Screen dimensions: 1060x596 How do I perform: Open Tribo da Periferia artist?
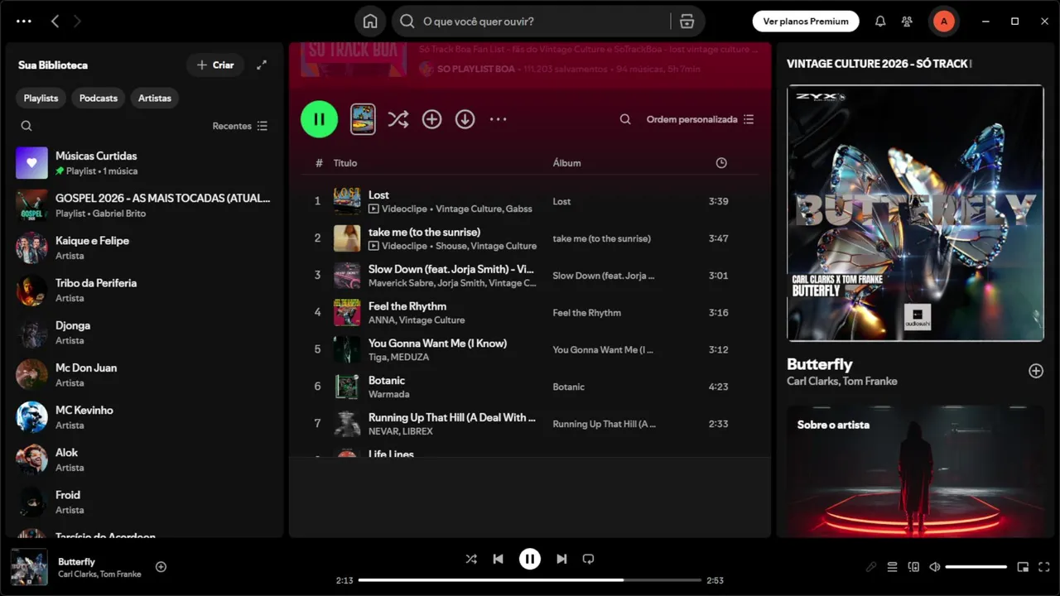(144, 290)
